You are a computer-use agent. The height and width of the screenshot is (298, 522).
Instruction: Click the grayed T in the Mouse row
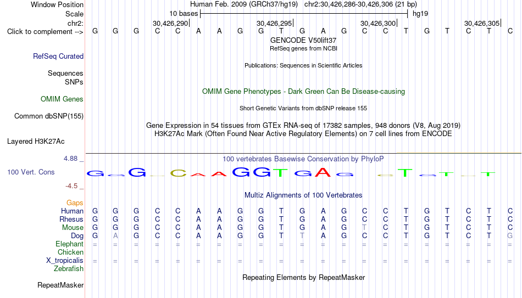tap(364, 228)
